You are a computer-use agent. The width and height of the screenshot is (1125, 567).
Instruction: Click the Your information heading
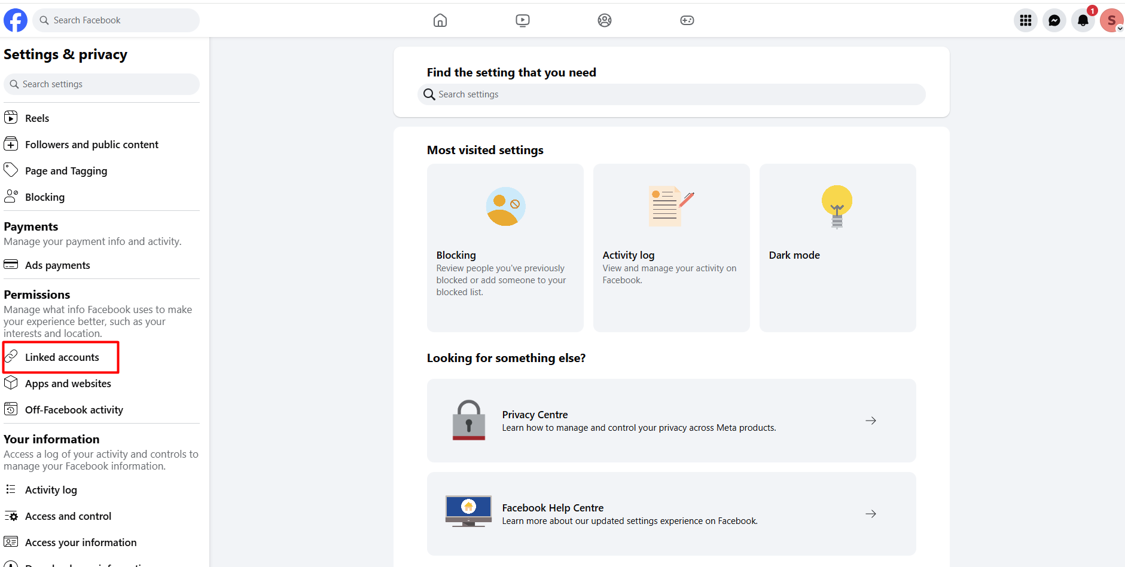(x=51, y=439)
